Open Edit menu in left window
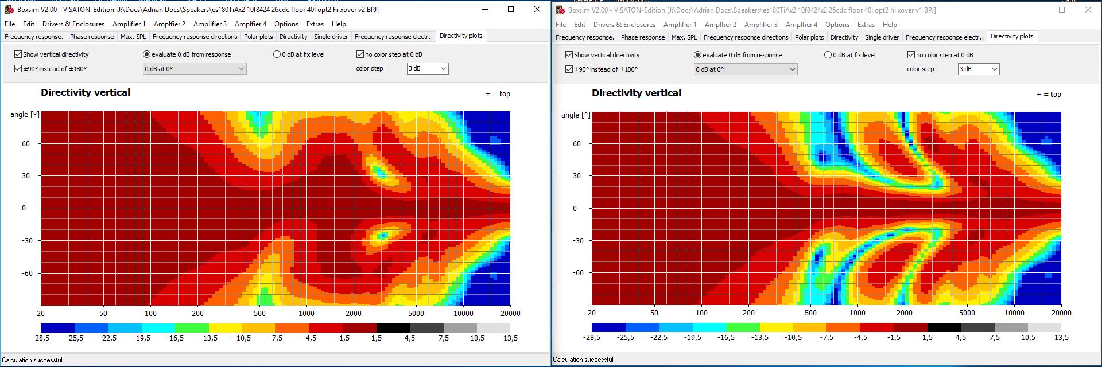 tap(29, 24)
